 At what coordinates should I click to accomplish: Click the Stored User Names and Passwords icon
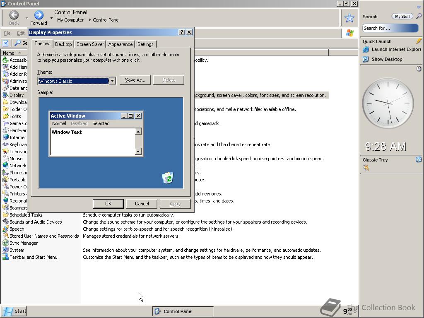pyautogui.click(x=5, y=236)
